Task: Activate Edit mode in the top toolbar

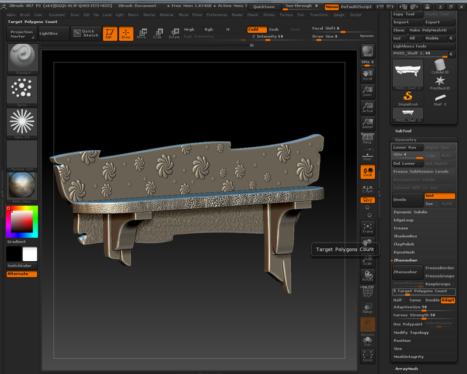Action: [110, 33]
